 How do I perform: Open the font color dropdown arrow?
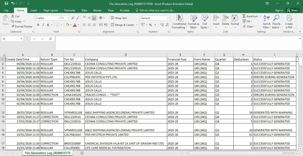[78, 25]
